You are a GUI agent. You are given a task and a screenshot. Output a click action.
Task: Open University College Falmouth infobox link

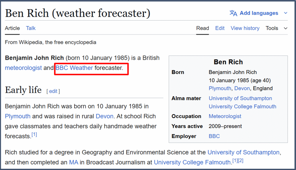click(x=242, y=106)
